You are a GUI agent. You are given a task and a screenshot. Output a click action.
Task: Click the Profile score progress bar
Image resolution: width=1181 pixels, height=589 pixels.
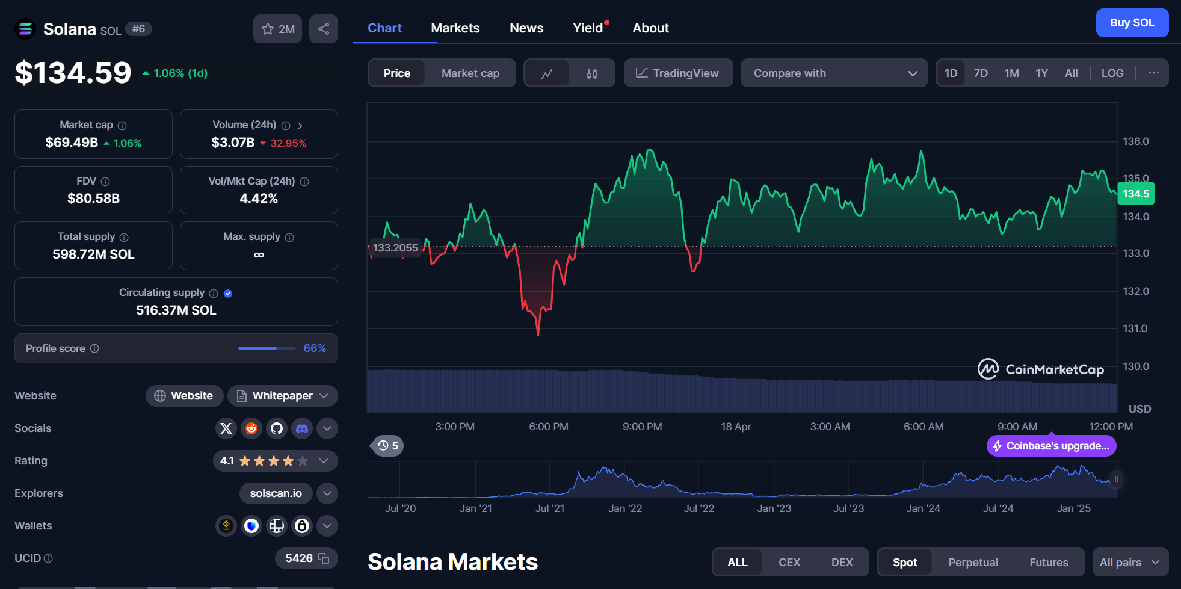[x=267, y=348]
